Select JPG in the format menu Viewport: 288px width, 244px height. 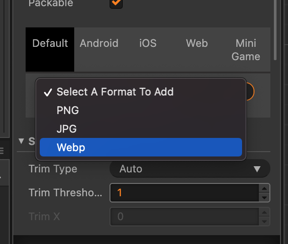[67, 129]
